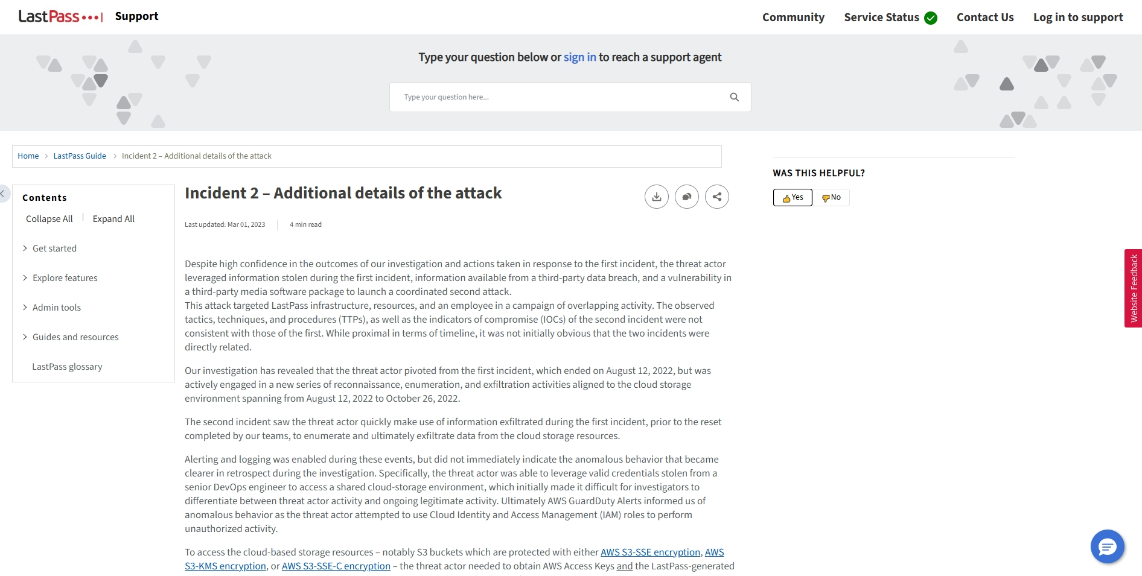Open LastPass Guide breadcrumb

click(80, 156)
